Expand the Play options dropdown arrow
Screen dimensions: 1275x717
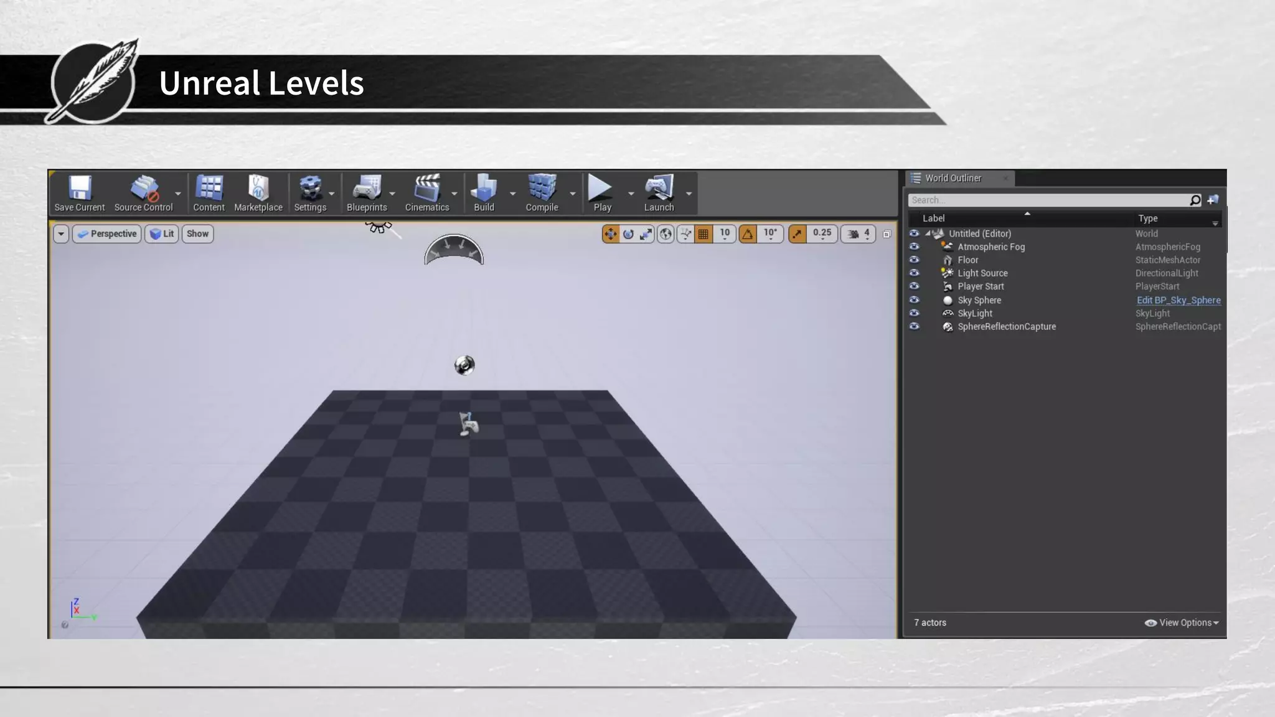(x=631, y=194)
